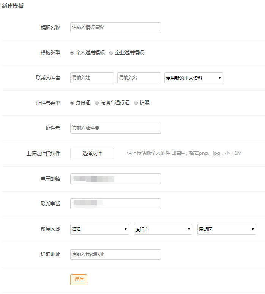Expand the 思明区 district dropdown
The image size is (265, 294).
[227, 229]
